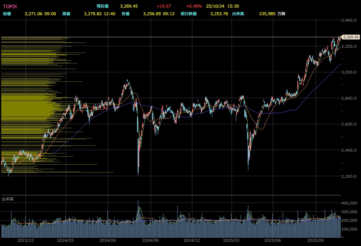Click the 2024/03 date label
This screenshot has height=246, width=361.
coord(65,241)
